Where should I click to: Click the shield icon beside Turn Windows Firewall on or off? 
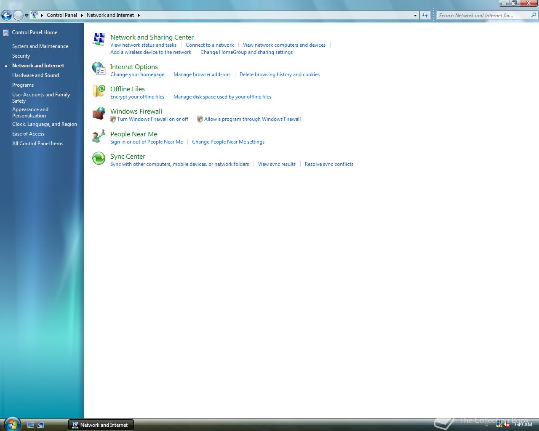point(113,119)
